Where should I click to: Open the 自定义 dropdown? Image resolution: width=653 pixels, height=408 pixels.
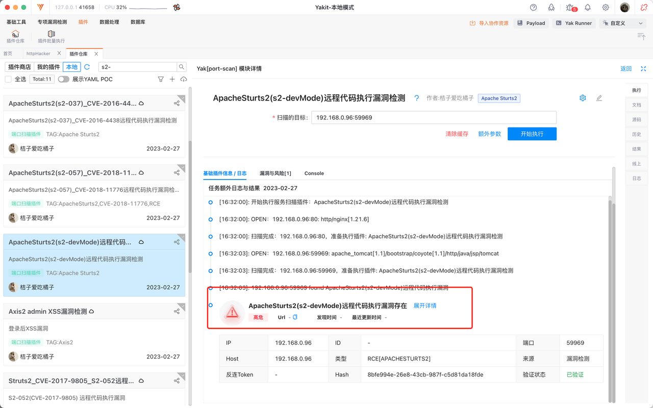click(623, 23)
